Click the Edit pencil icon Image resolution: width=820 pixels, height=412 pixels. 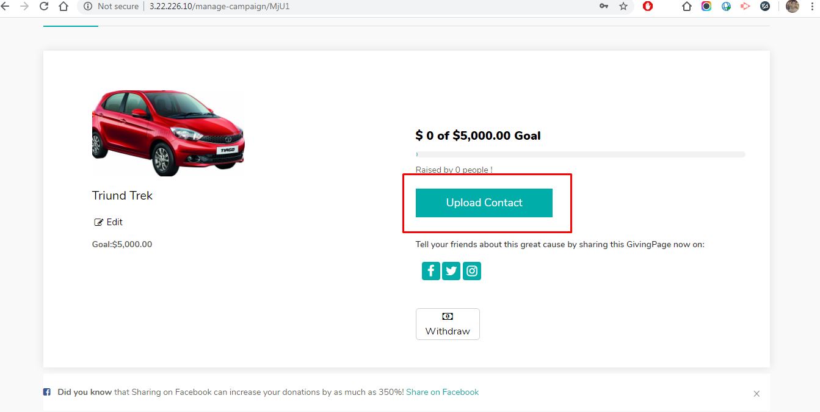98,222
